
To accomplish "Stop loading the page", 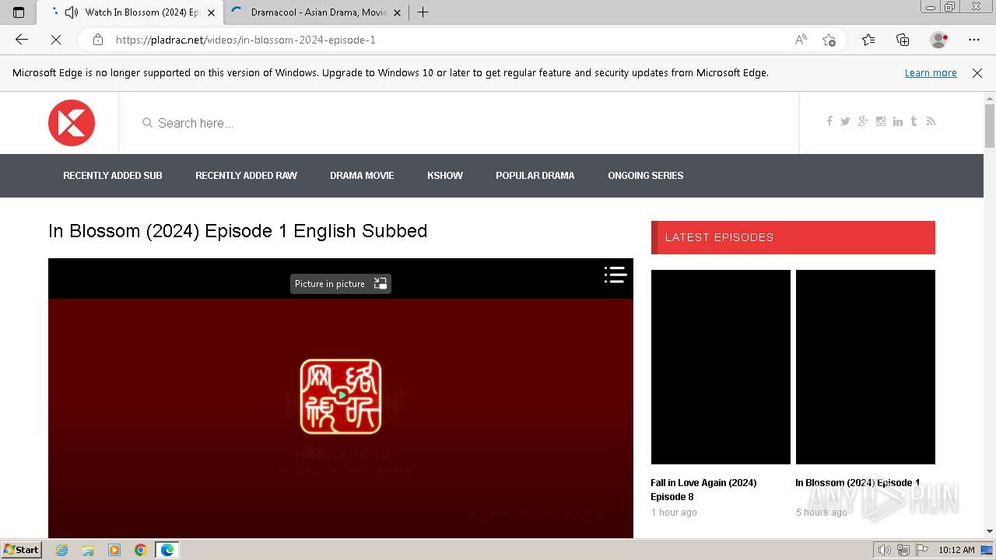I will [56, 40].
